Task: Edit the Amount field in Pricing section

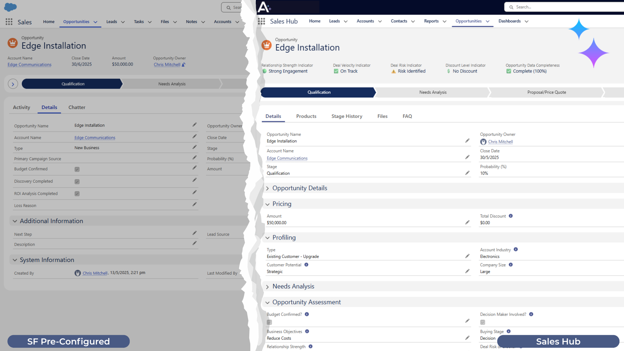Action: 467,223
